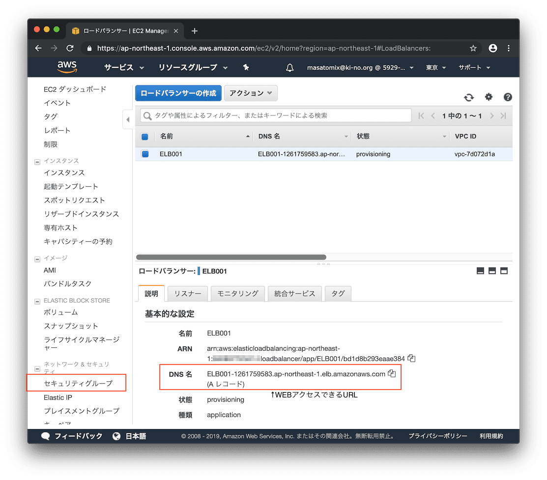Select the ELB001 row name cell
547x480 pixels.
tap(171, 154)
